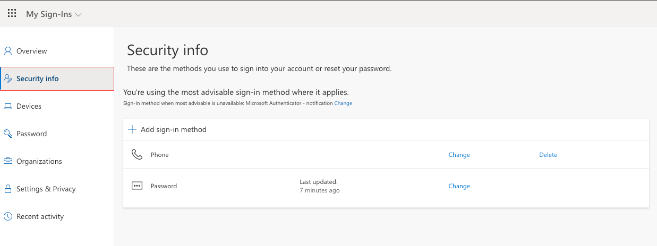Click the Overview person icon
The image size is (657, 246).
pyautogui.click(x=8, y=51)
